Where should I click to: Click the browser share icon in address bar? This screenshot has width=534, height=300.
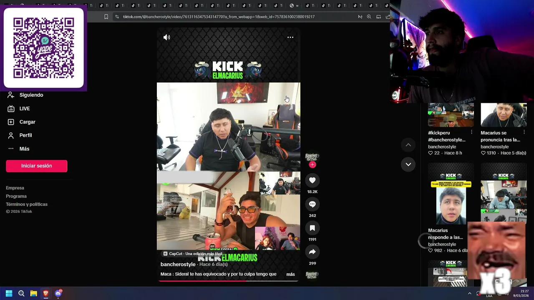[x=388, y=17]
